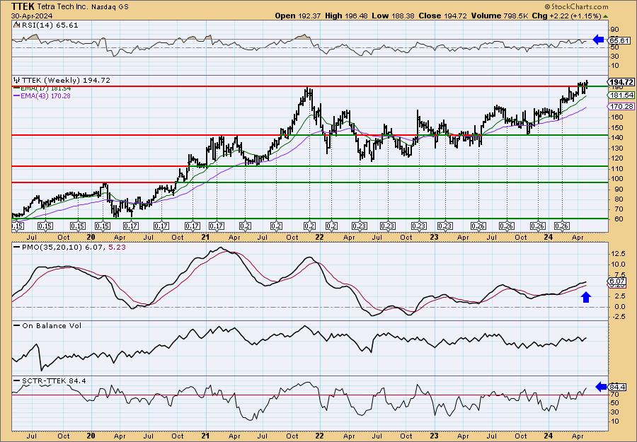Click the green up-triangle change indicator
The height and width of the screenshot is (442, 637).
click(x=605, y=16)
